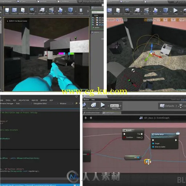Open DebugGame Editor configuration dropdown

(45, 104)
